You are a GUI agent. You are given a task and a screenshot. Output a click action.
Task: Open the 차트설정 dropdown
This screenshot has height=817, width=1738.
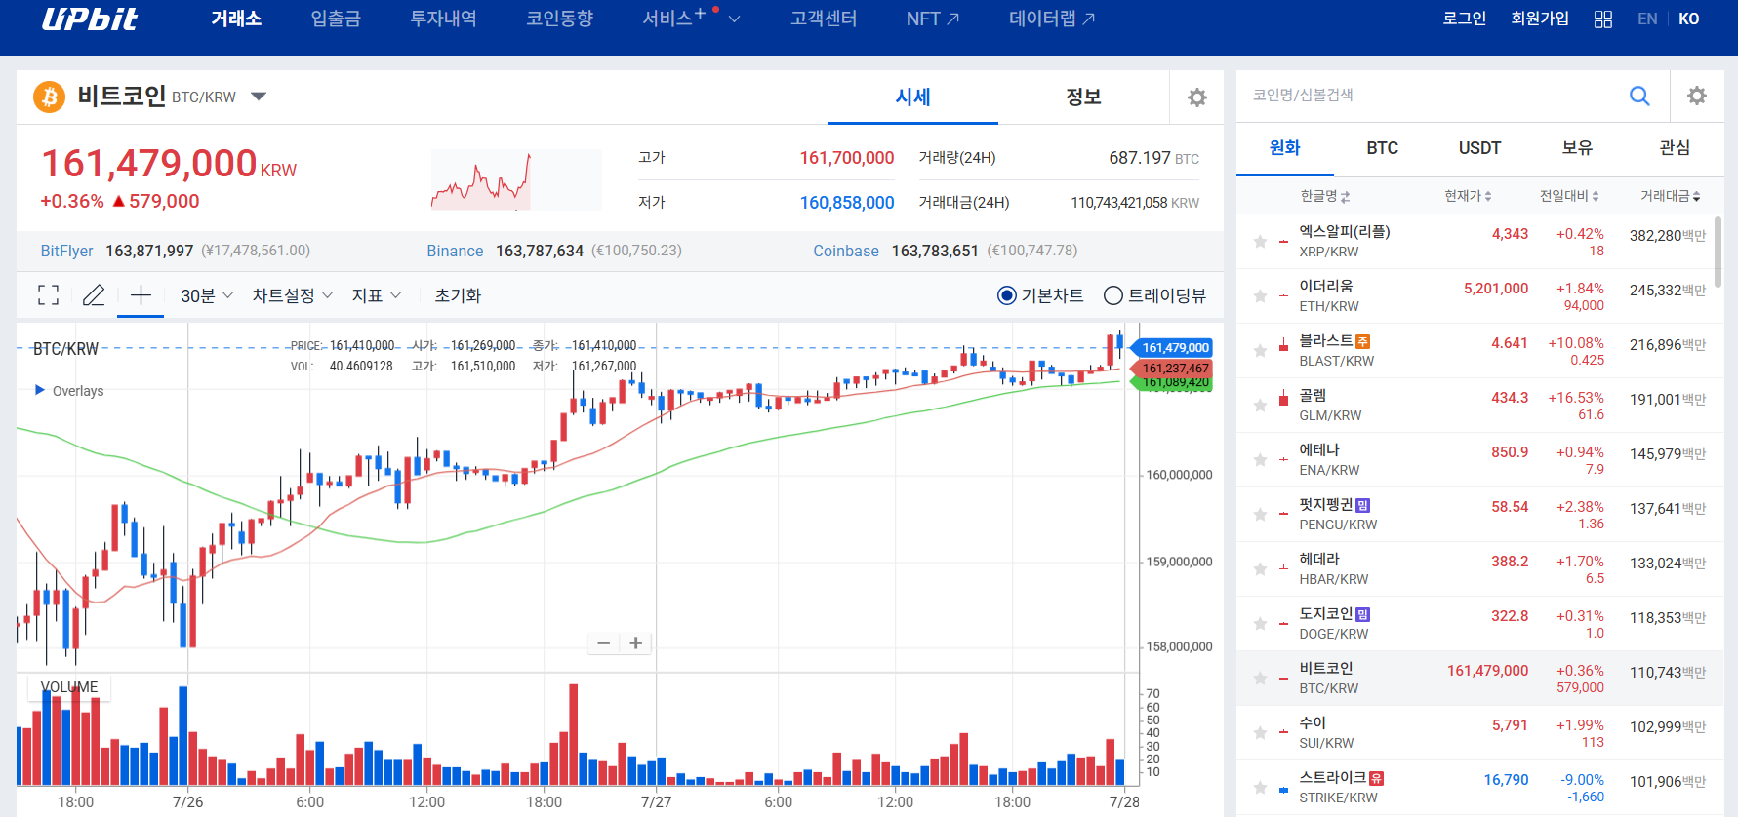point(293,295)
